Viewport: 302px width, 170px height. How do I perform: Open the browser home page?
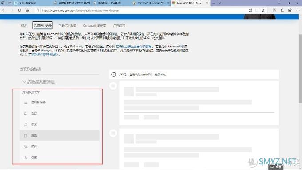click(x=28, y=10)
